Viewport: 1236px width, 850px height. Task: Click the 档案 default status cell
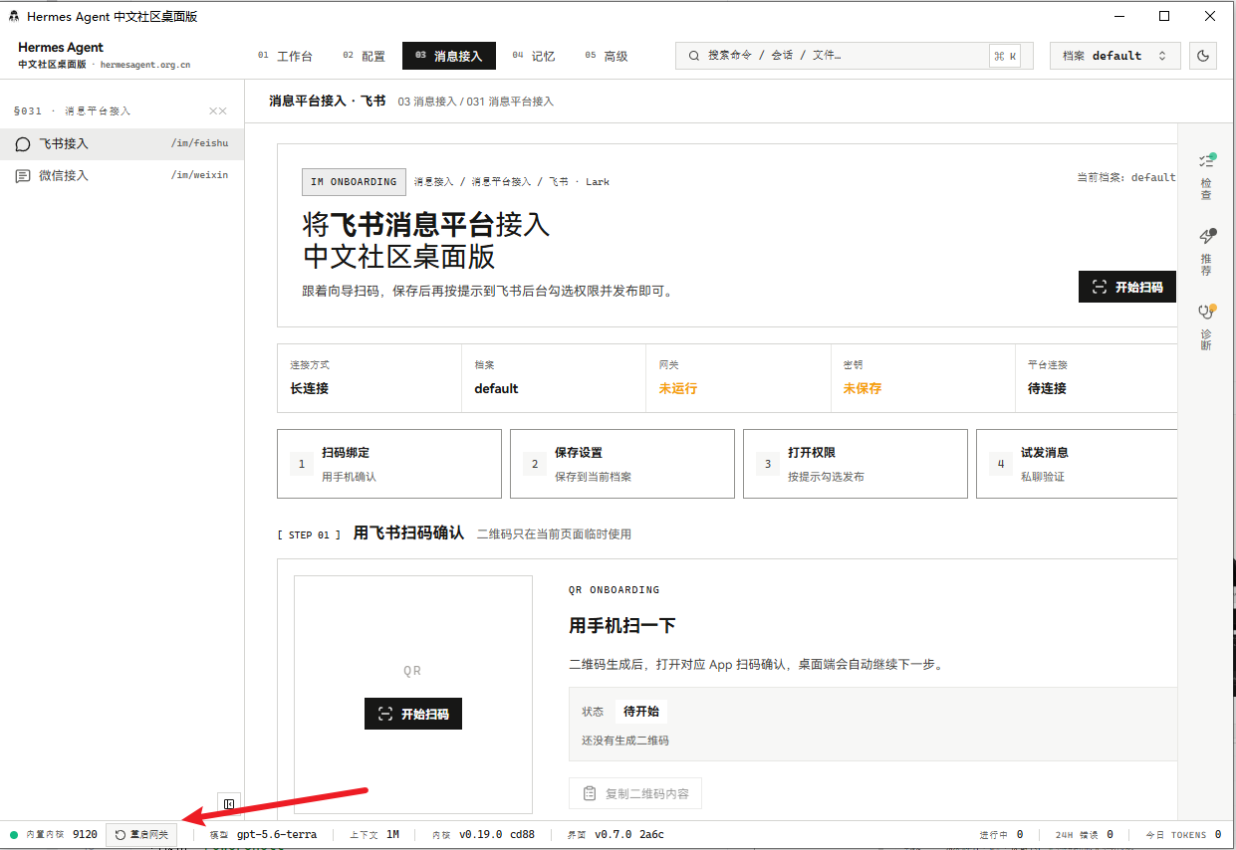tap(554, 378)
